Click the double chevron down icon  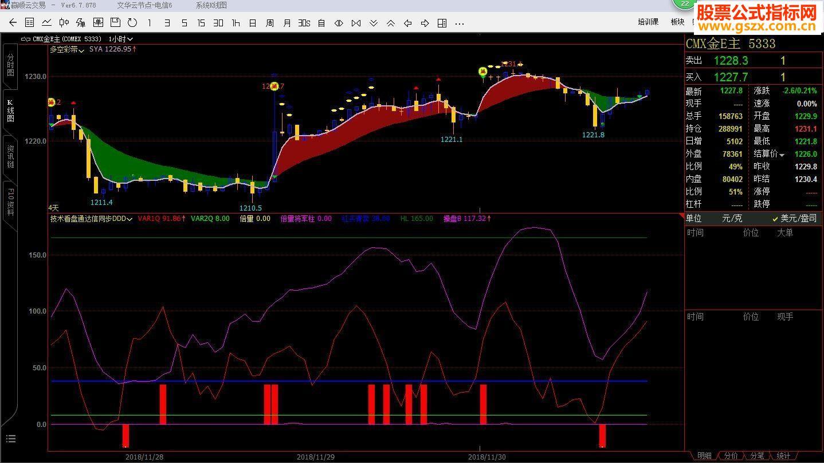[x=374, y=23]
